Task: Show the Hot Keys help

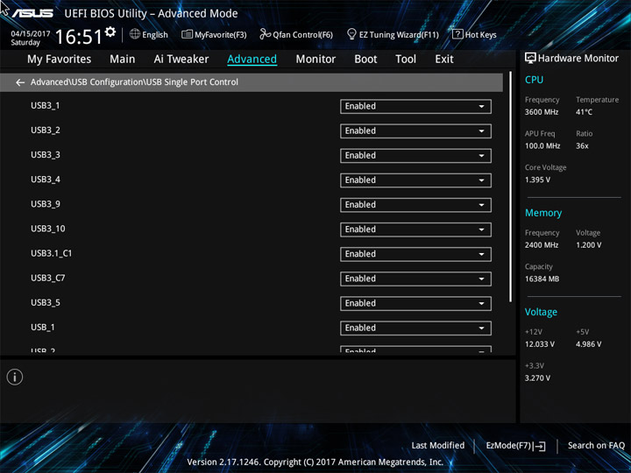Action: pos(474,34)
